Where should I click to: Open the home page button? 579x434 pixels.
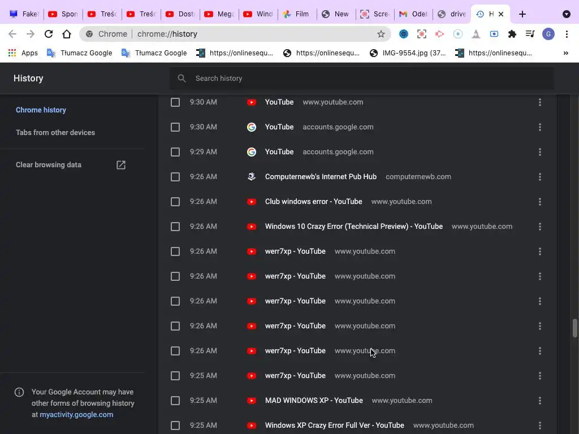pyautogui.click(x=67, y=34)
